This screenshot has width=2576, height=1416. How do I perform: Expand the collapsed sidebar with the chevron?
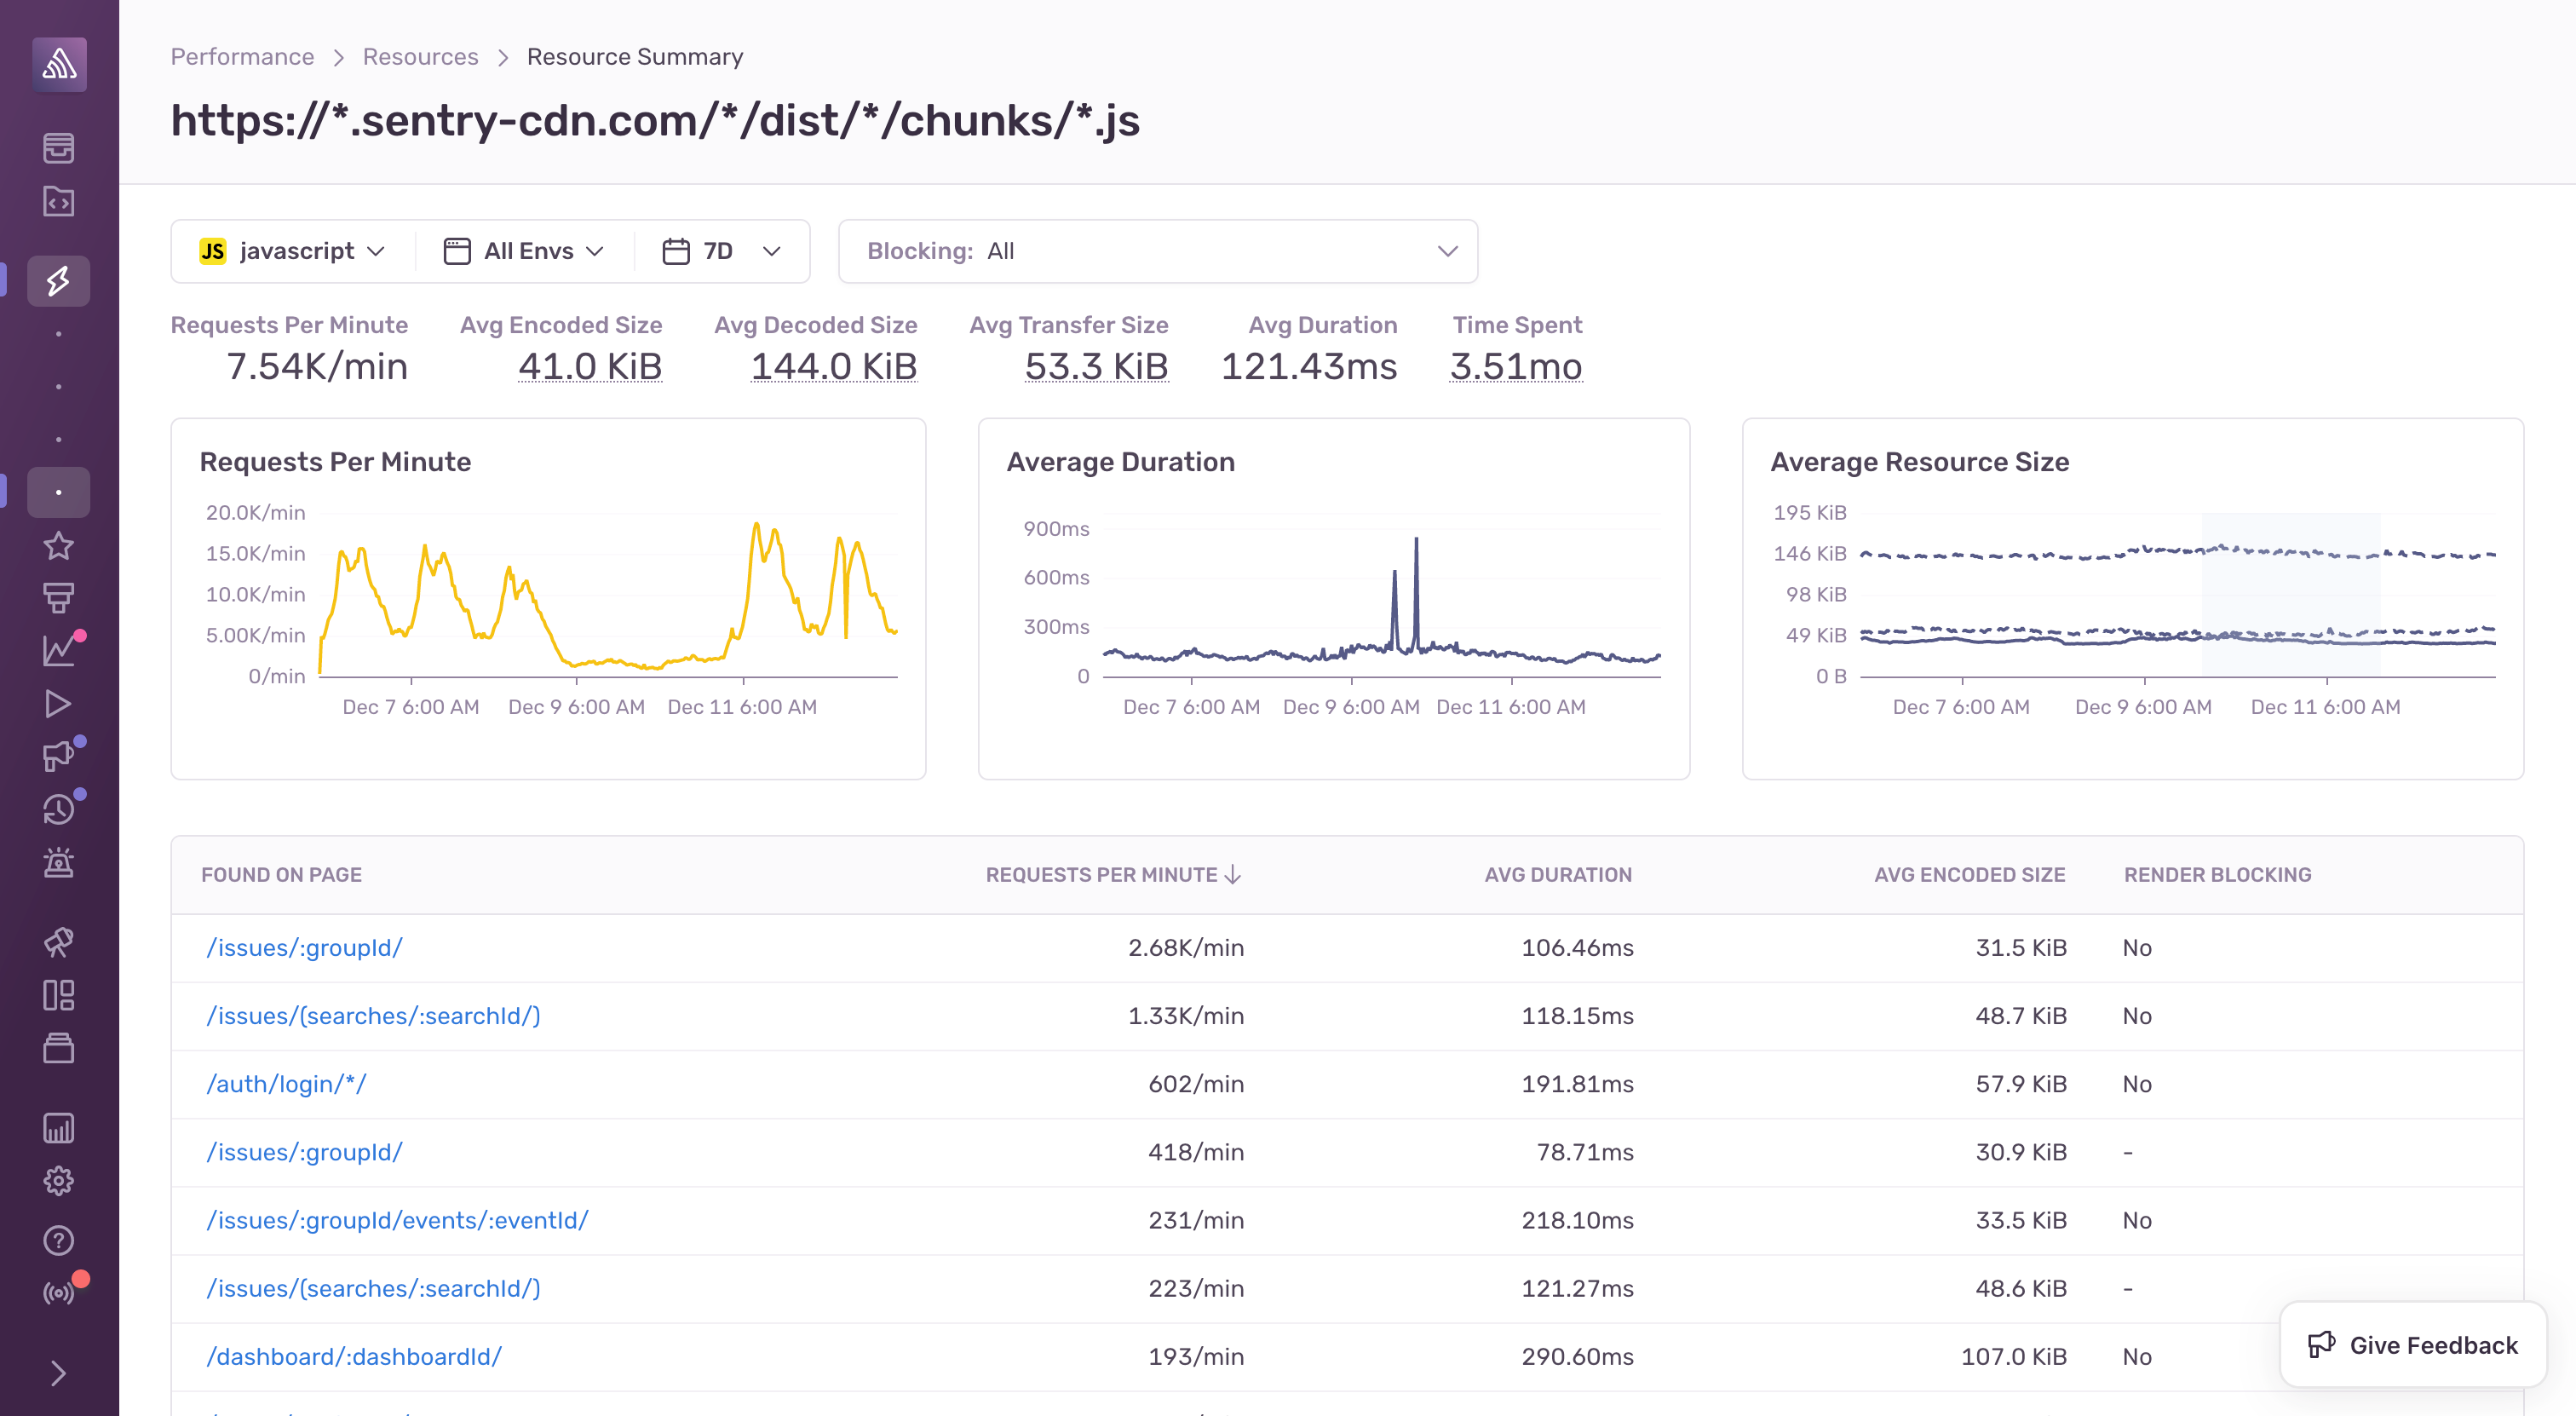click(59, 1373)
